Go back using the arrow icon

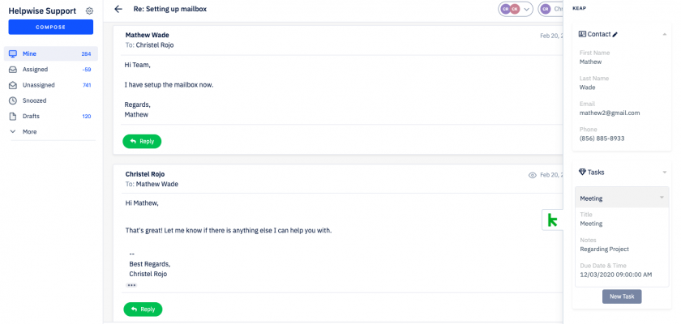pos(118,9)
